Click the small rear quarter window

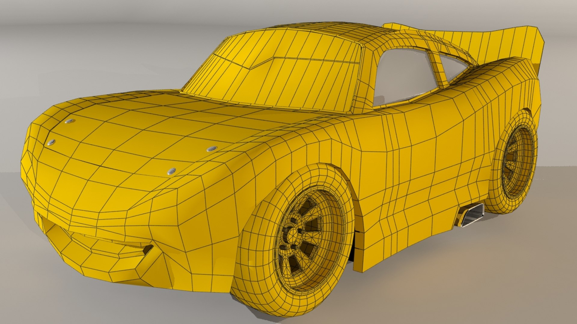pyautogui.click(x=454, y=67)
